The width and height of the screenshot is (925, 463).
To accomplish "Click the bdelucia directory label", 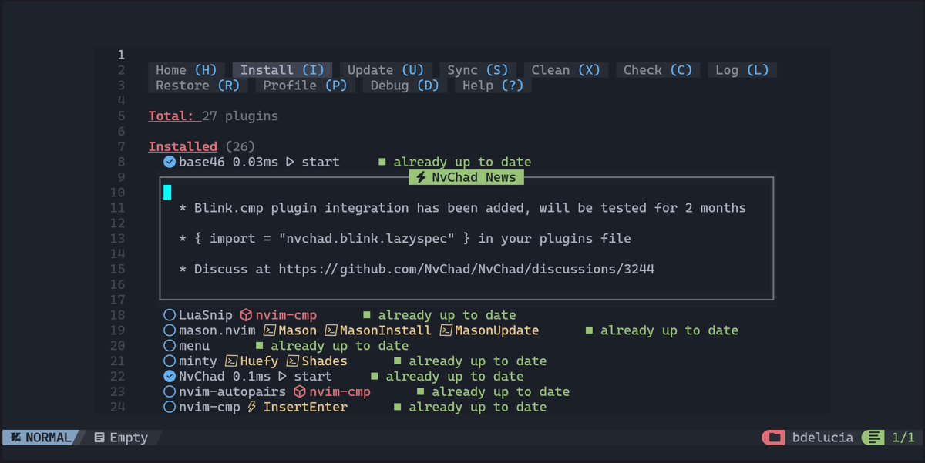I will (822, 438).
